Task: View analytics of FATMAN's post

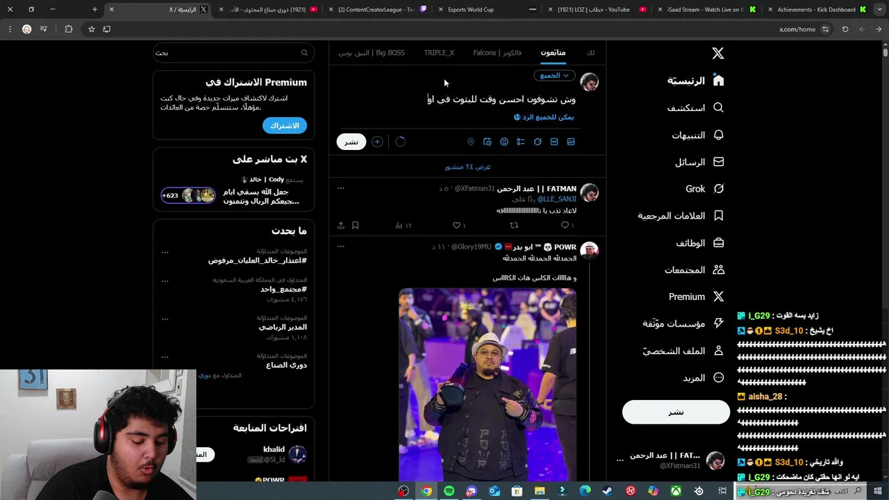Action: pos(403,225)
